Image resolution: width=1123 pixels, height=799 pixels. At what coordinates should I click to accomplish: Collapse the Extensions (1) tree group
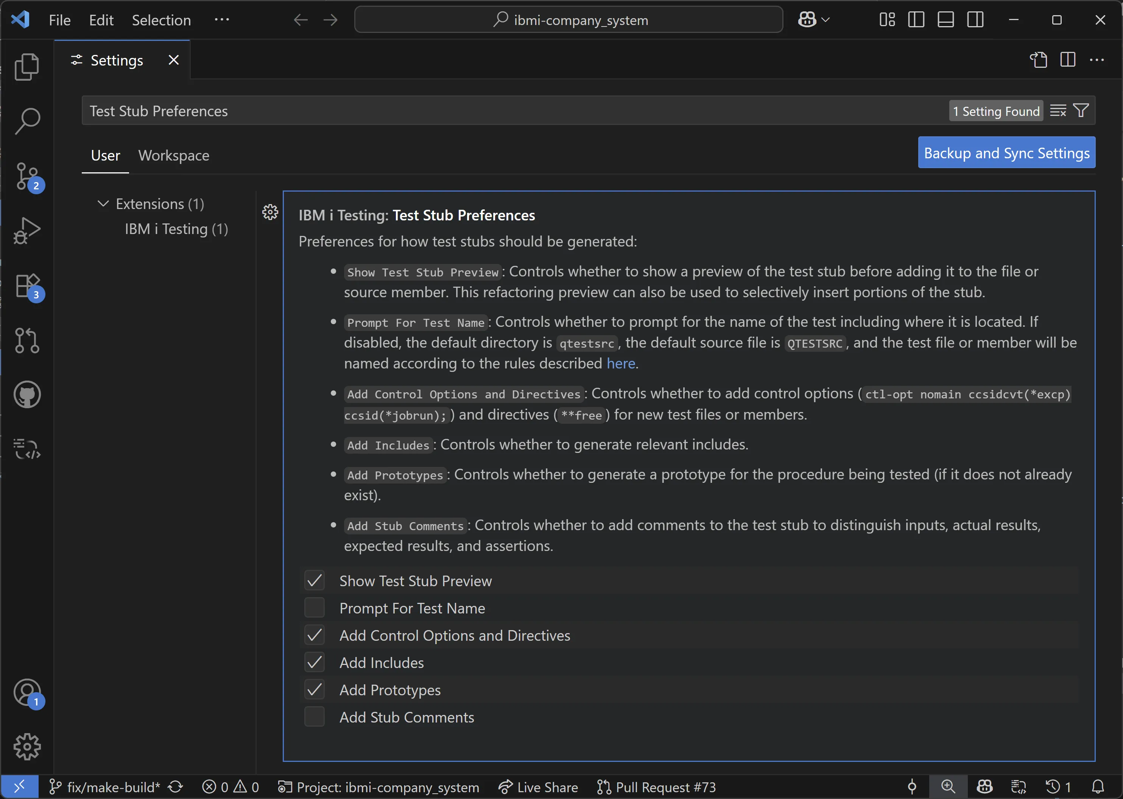point(103,204)
